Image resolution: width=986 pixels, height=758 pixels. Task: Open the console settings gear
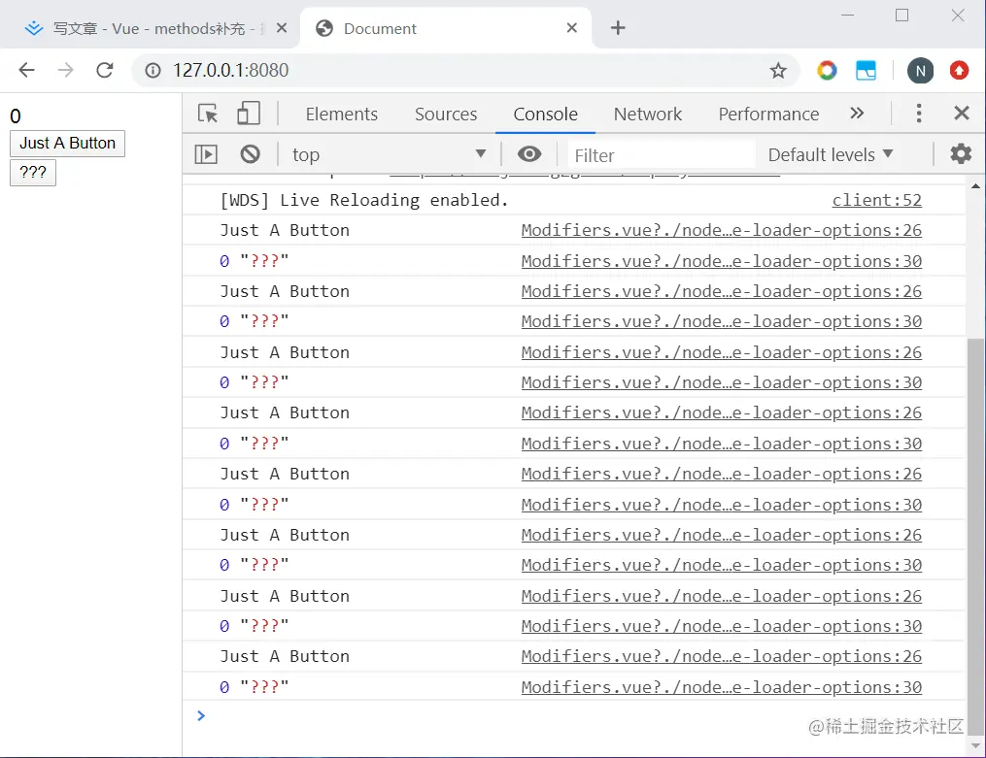pyautogui.click(x=960, y=154)
